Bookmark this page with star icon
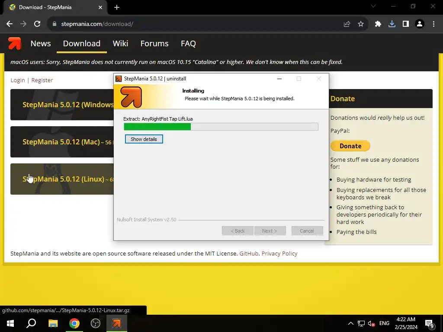The width and height of the screenshot is (443, 332). pos(361,24)
